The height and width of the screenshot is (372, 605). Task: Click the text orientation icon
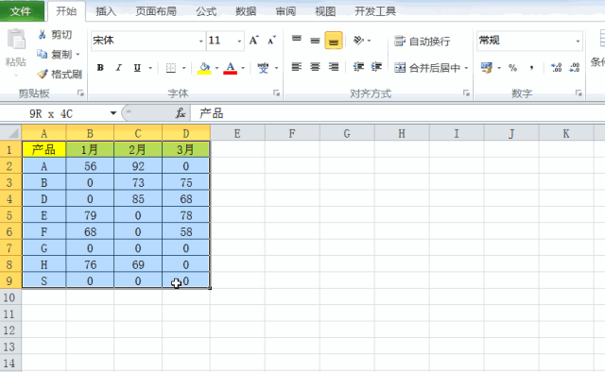tap(358, 40)
